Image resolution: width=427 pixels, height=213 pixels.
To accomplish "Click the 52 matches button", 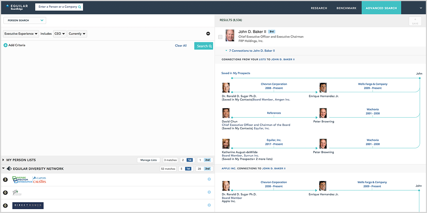I will [x=169, y=169].
